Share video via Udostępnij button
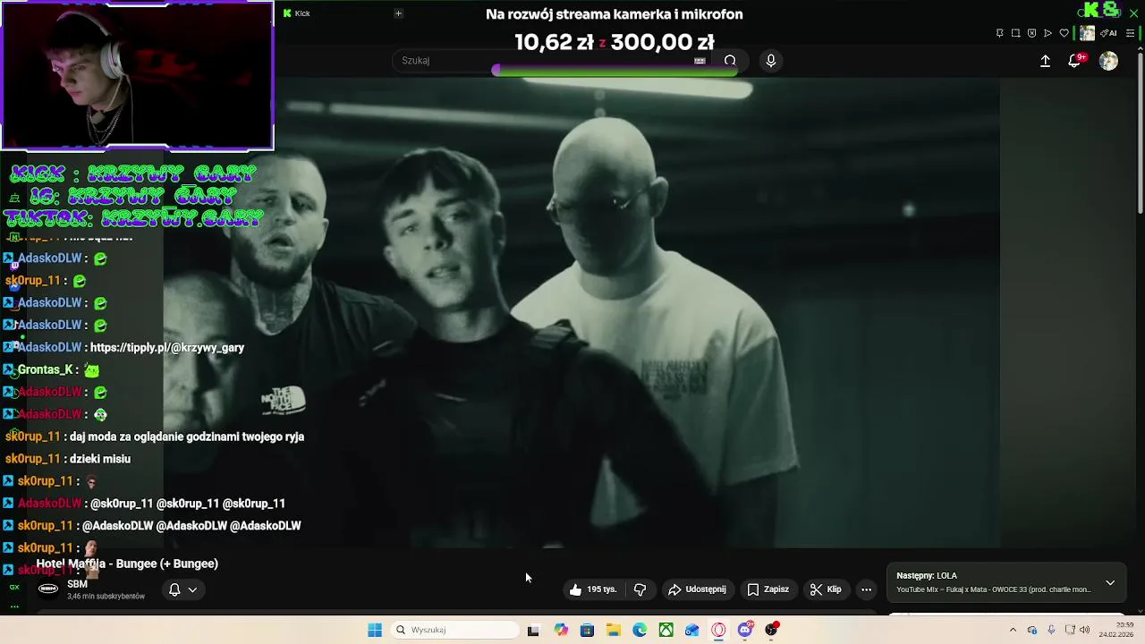This screenshot has width=1145, height=644. [697, 589]
